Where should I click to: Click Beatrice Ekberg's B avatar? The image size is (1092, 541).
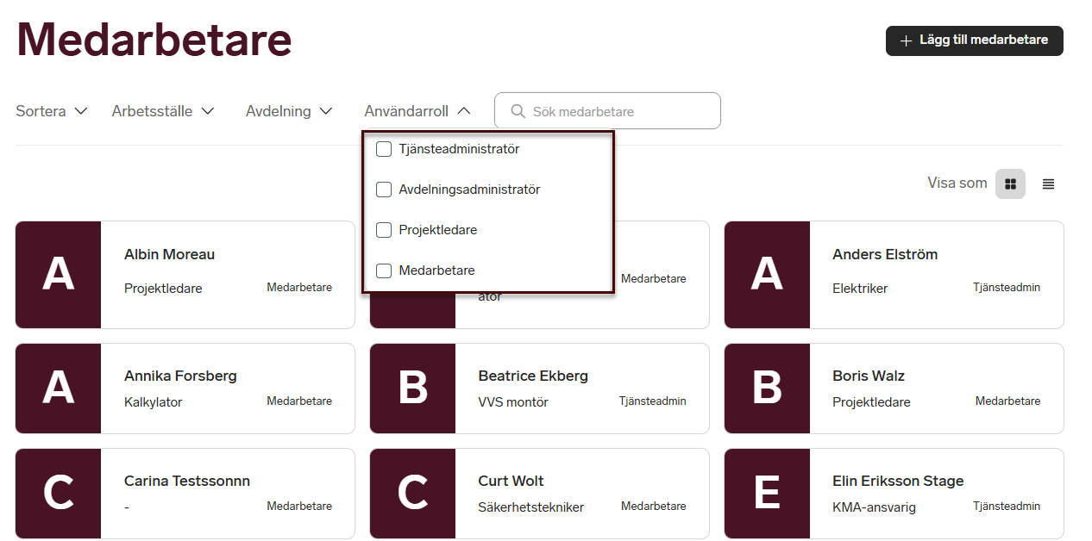click(x=412, y=388)
